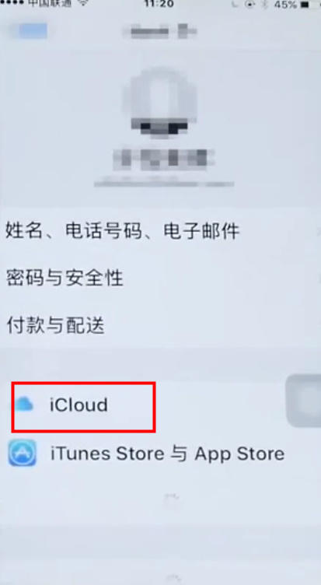Tap the Do Not Disturb moon icon
The height and width of the screenshot is (585, 321).
pyautogui.click(x=235, y=5)
